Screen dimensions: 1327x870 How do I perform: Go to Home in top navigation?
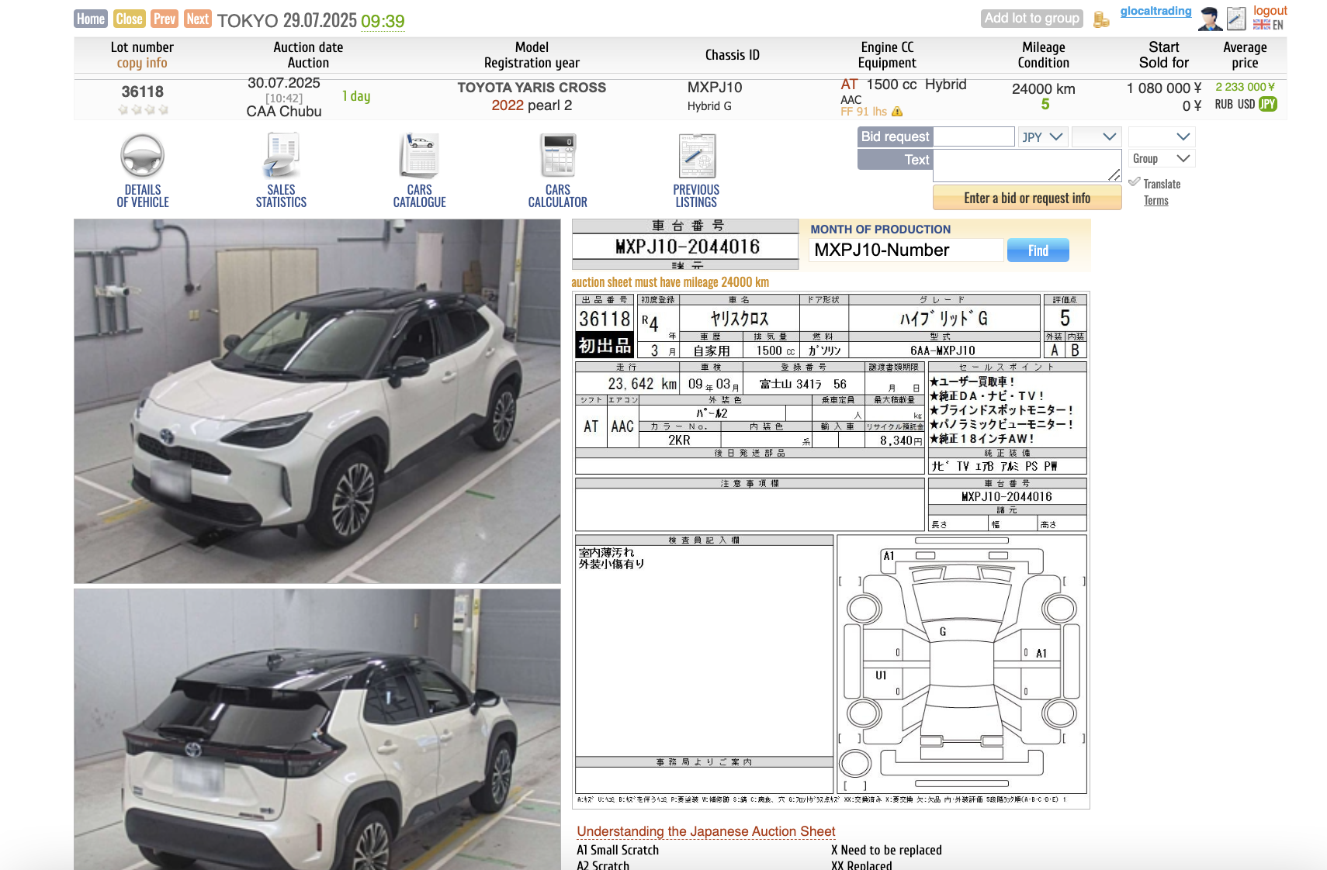(91, 19)
